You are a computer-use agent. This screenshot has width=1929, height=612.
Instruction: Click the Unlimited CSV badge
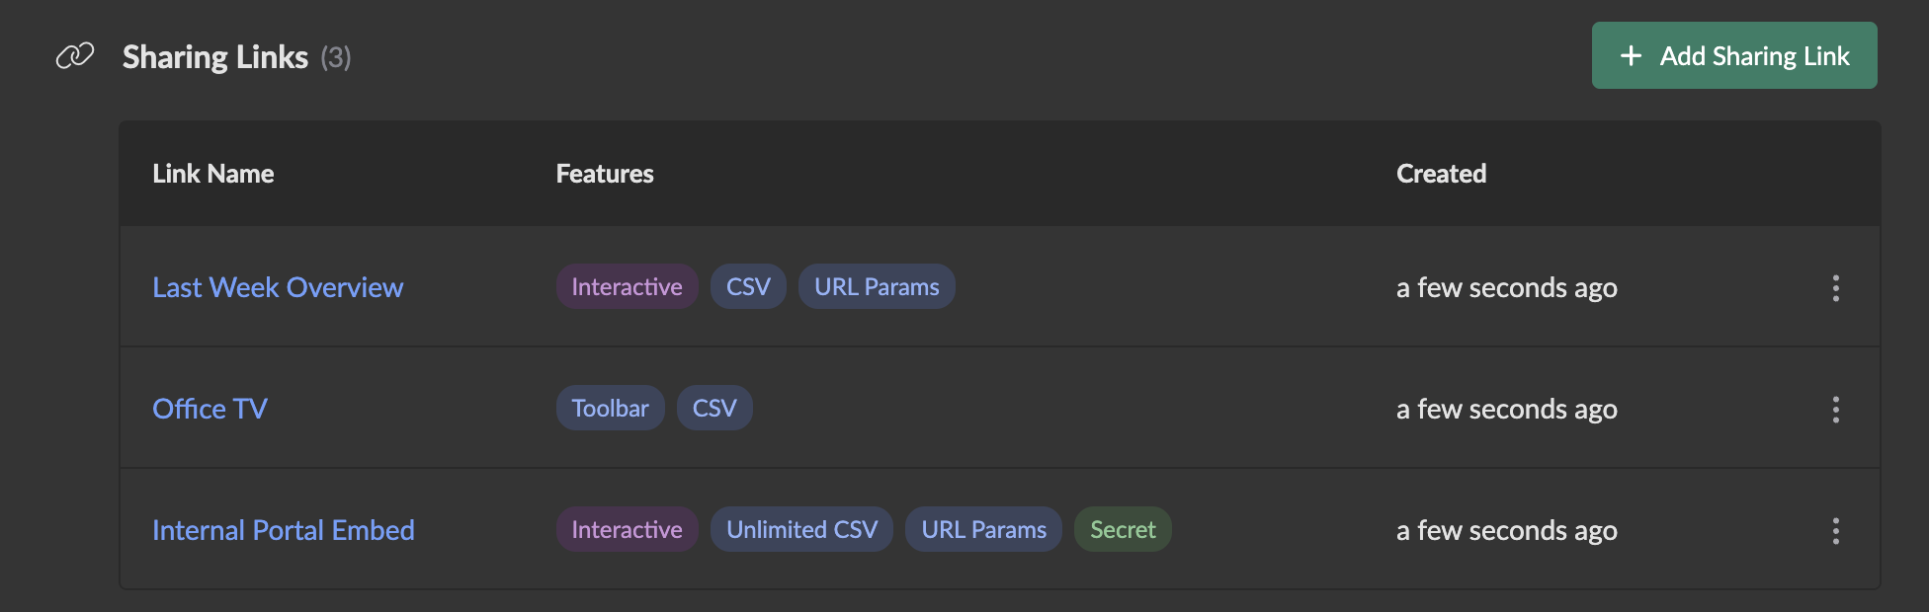pos(800,529)
